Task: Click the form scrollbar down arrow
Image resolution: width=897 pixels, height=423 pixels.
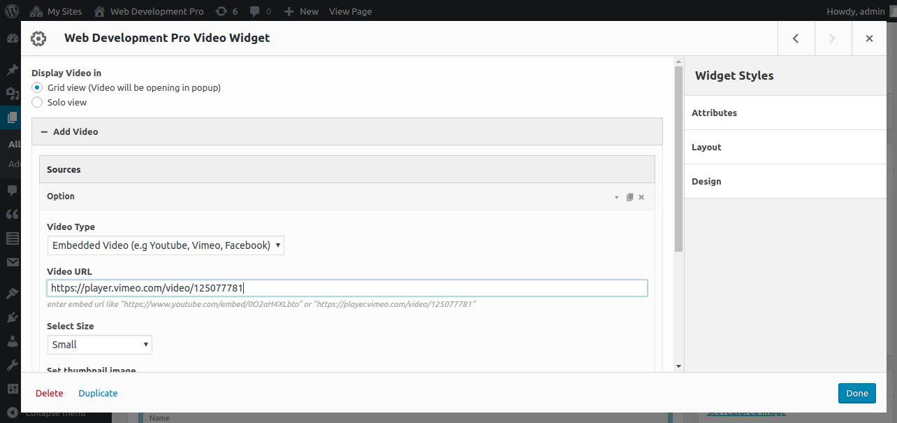Action: tap(678, 366)
